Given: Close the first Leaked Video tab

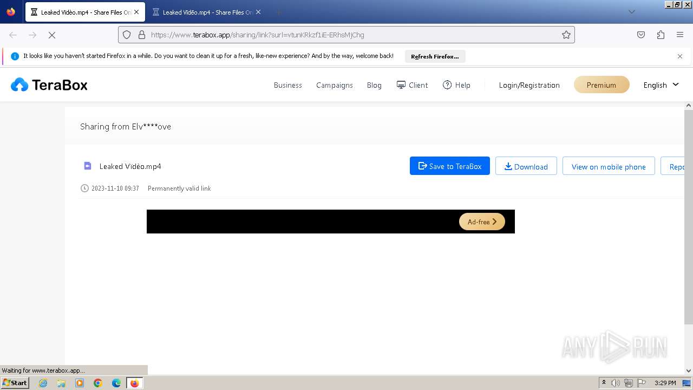Looking at the screenshot, I should click(136, 12).
